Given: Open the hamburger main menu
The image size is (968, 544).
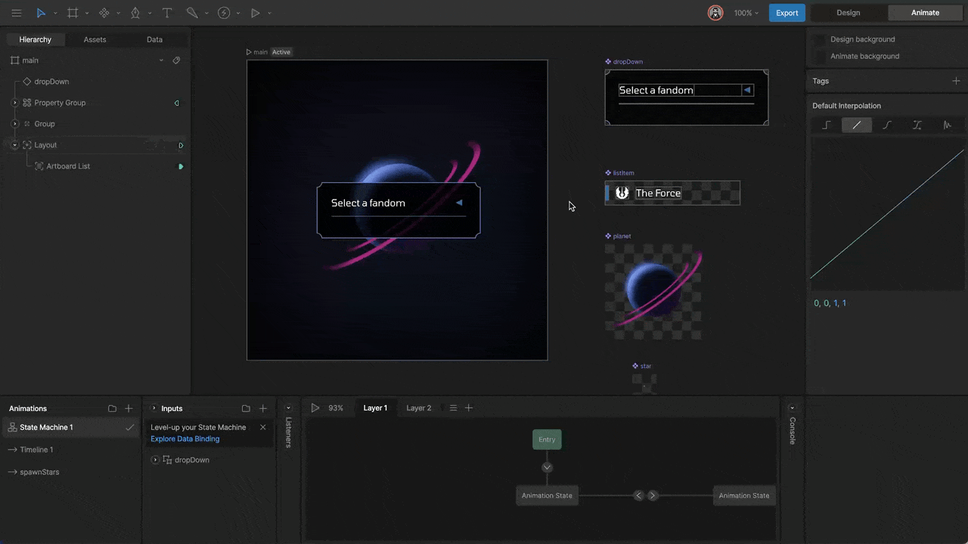Looking at the screenshot, I should pyautogui.click(x=16, y=13).
